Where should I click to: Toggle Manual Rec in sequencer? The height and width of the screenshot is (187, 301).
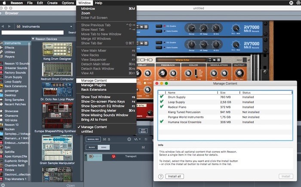tap(93, 139)
